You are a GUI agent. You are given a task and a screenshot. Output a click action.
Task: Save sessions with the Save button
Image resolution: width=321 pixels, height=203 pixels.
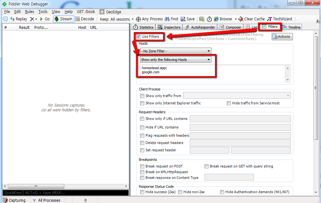(x=188, y=19)
